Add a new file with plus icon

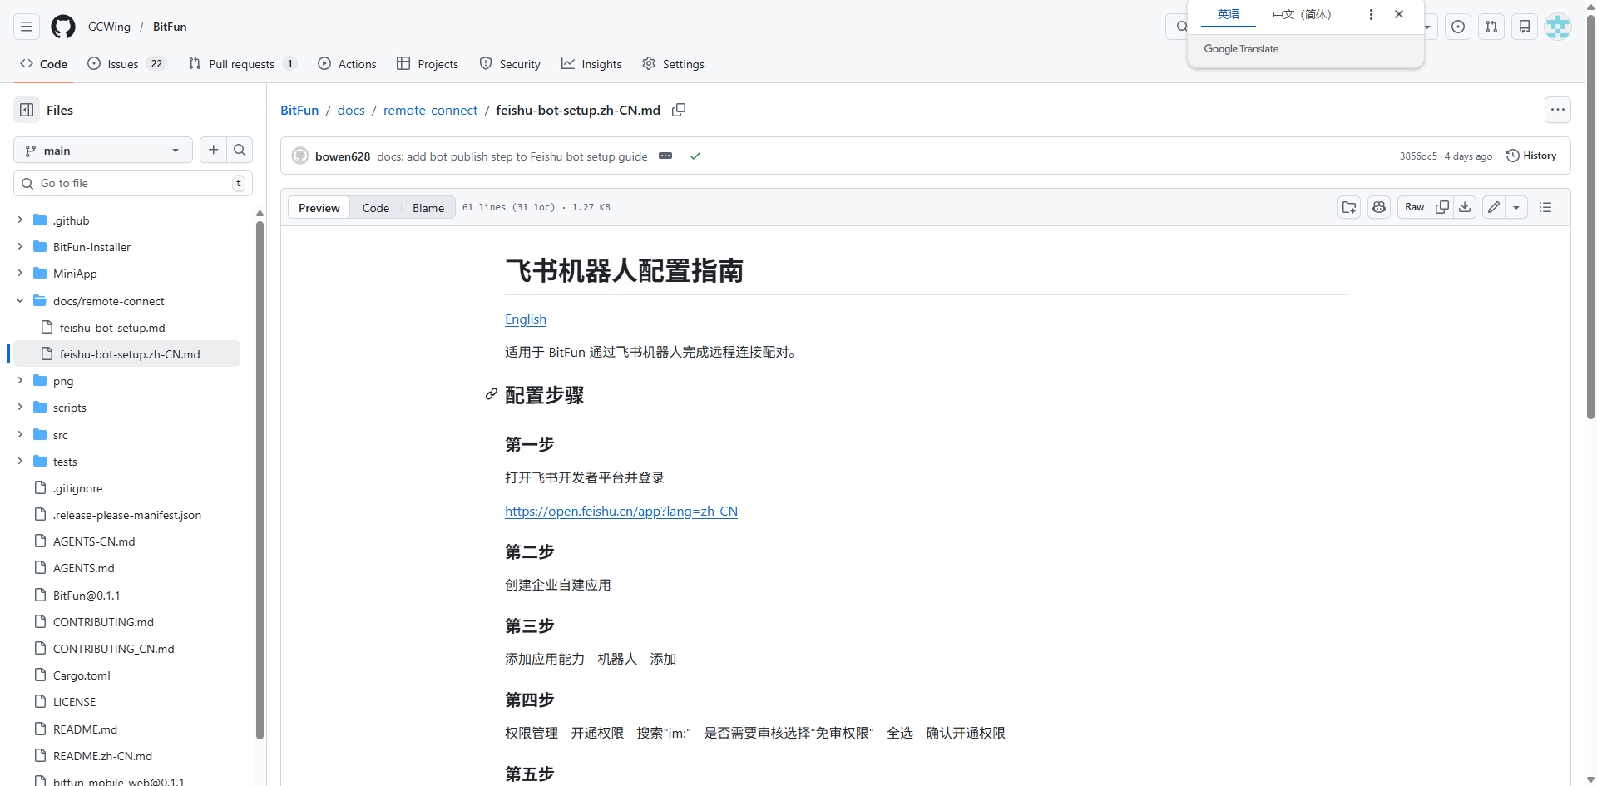point(214,150)
